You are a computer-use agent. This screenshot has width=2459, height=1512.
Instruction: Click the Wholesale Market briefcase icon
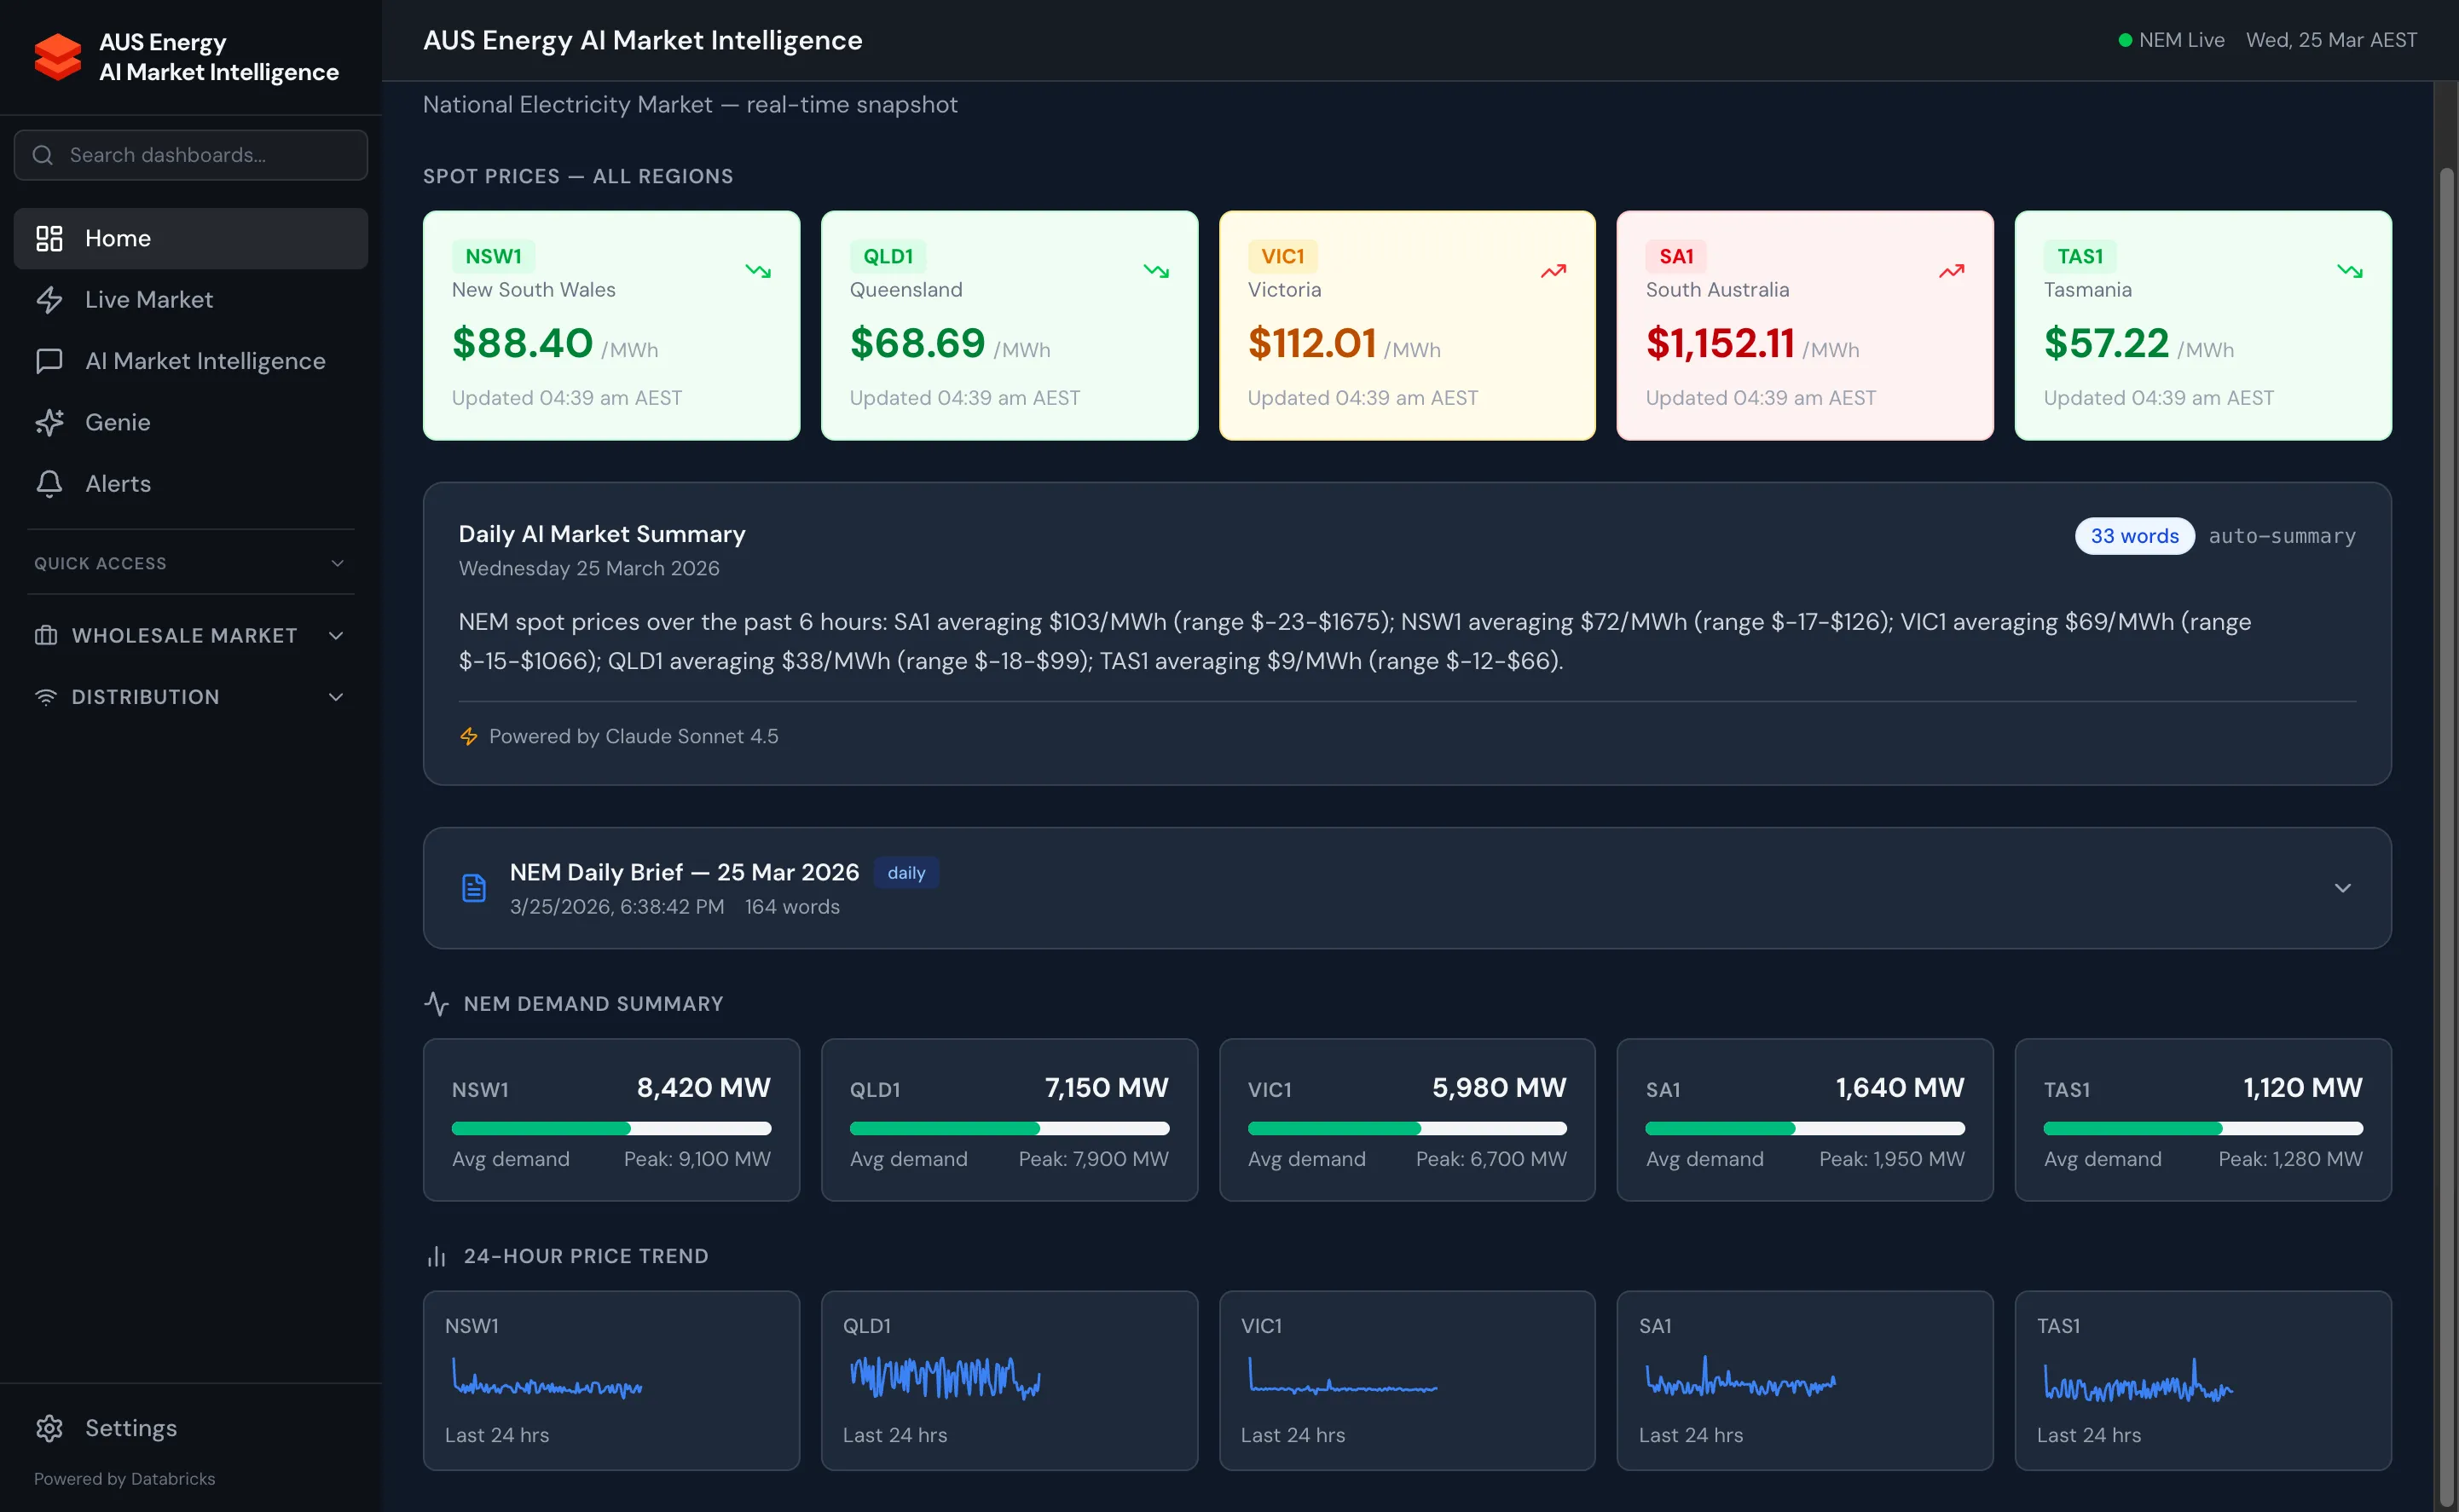(46, 635)
